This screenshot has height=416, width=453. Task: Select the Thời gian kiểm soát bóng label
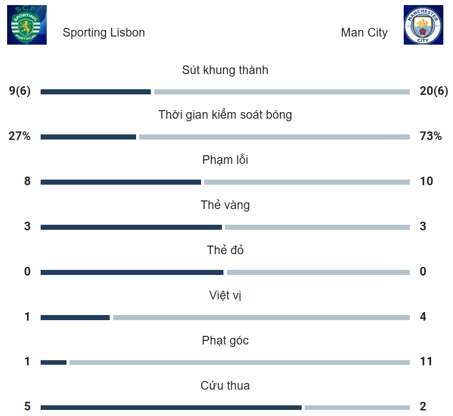coord(225,115)
